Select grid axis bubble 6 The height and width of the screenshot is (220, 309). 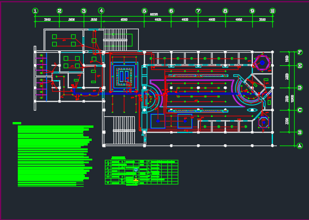[x=171, y=11]
